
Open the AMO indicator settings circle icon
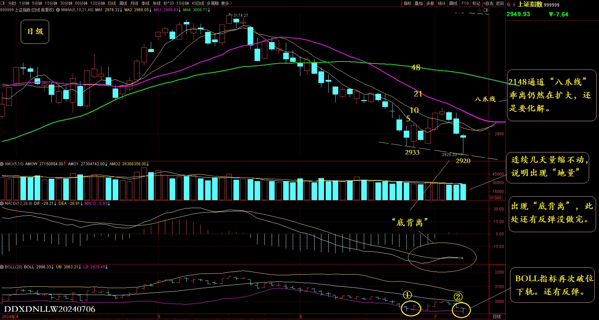coord(2,164)
